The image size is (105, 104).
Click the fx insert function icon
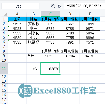pyautogui.click(x=59, y=6)
